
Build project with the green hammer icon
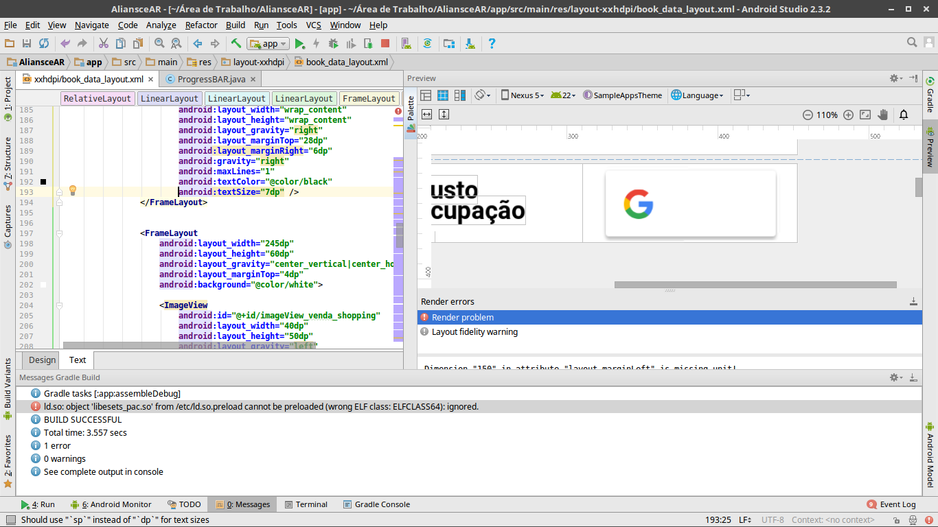(236, 43)
